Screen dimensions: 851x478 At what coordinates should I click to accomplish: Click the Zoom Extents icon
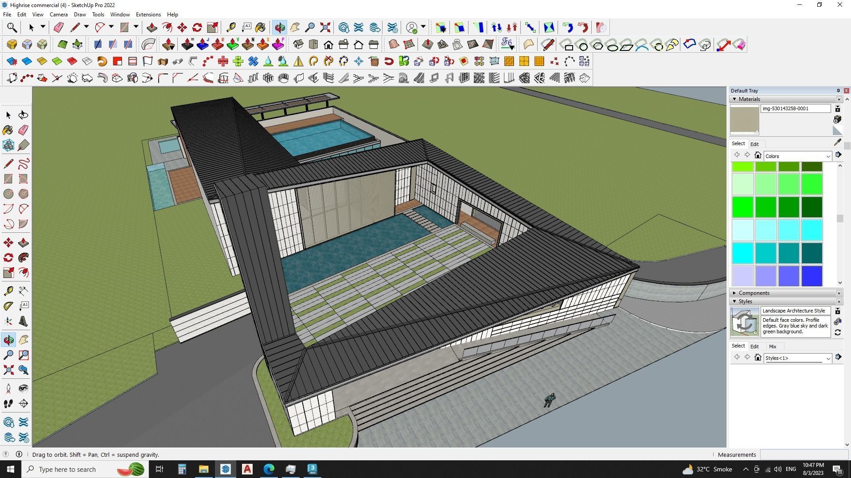(325, 28)
